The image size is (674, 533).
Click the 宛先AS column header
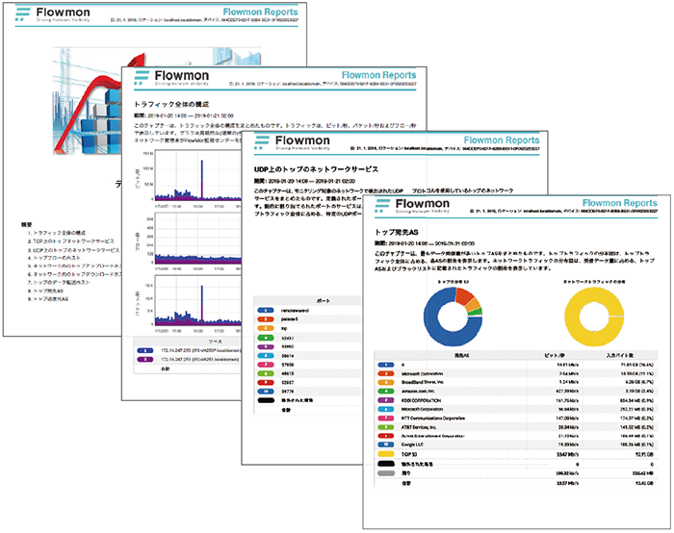[461, 355]
